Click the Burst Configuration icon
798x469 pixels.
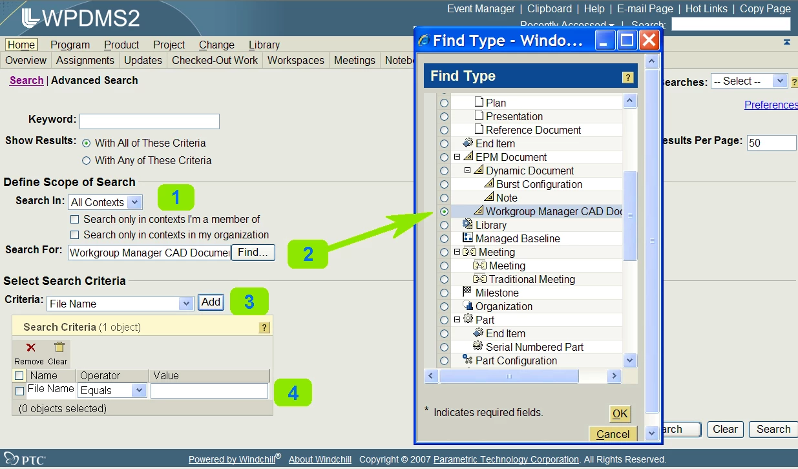point(489,183)
